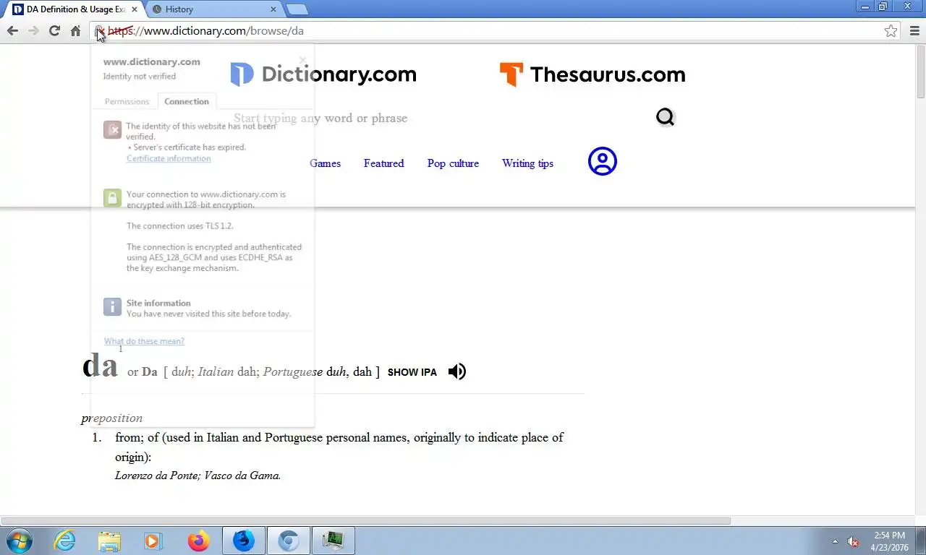The width and height of the screenshot is (926, 555).
Task: Open the Pop culture section
Action: (x=453, y=163)
